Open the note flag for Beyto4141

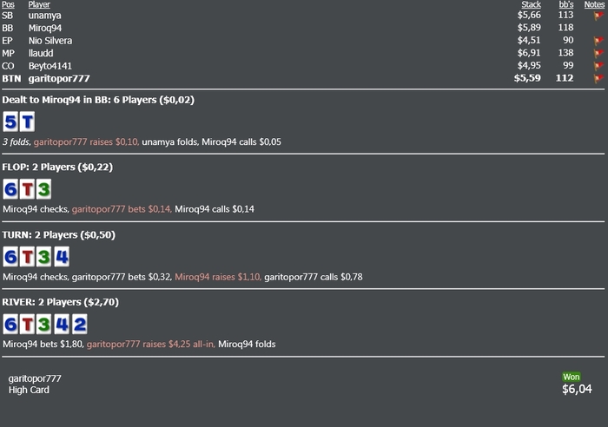coord(598,66)
